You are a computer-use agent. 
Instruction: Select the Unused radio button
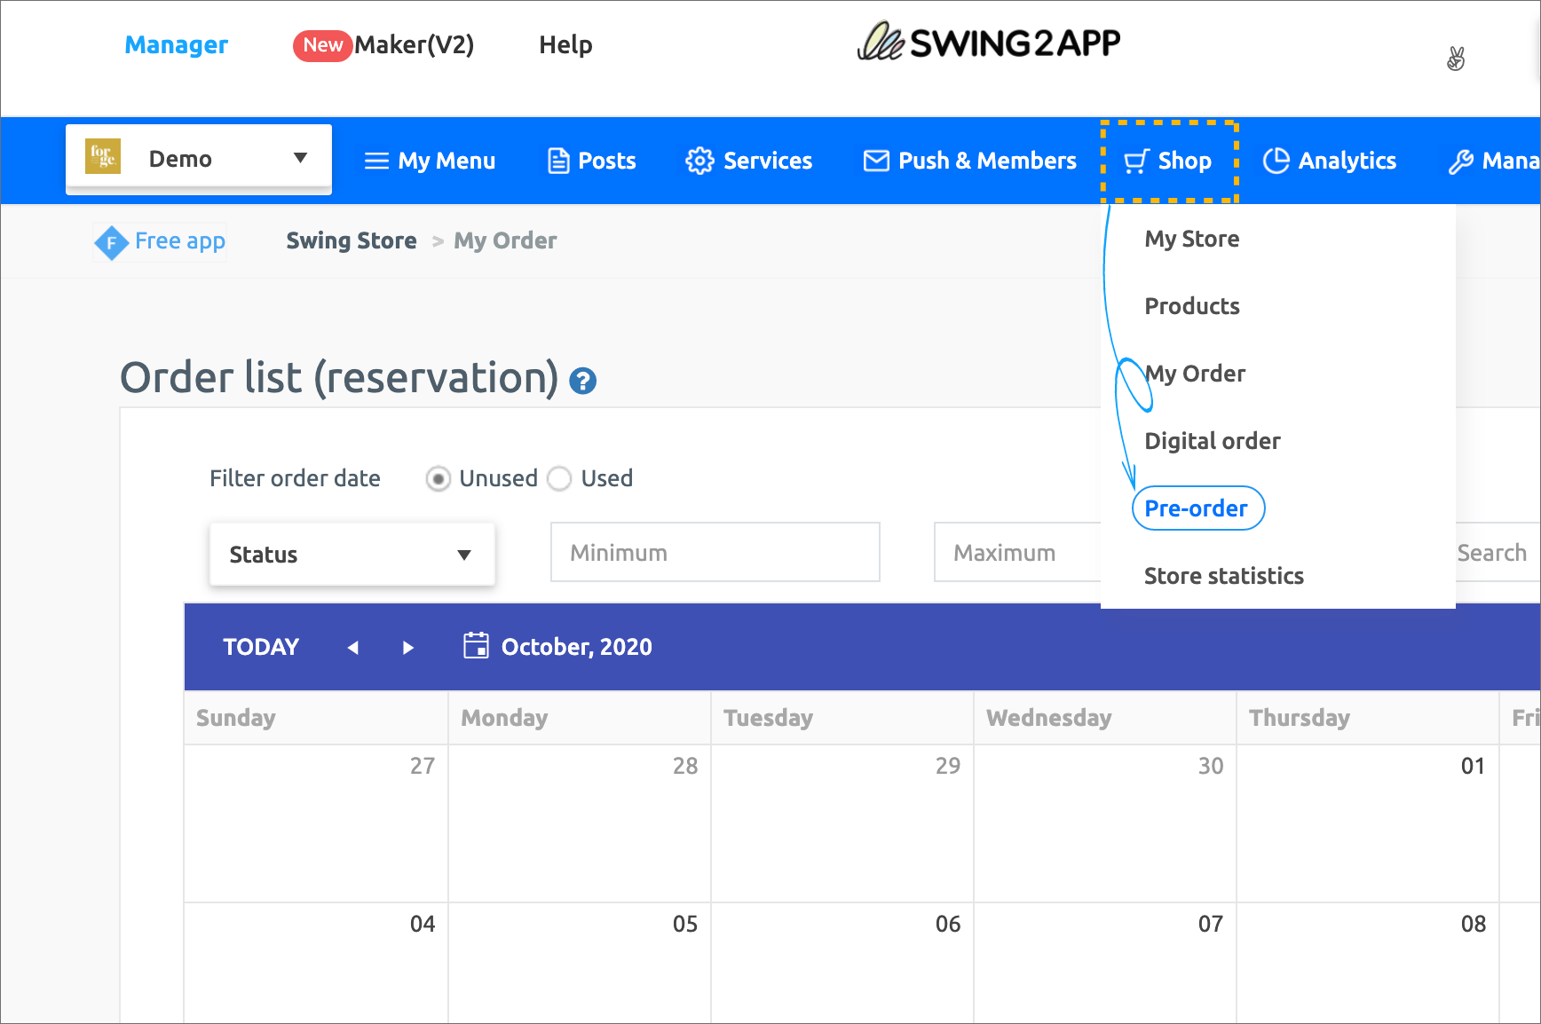[438, 479]
